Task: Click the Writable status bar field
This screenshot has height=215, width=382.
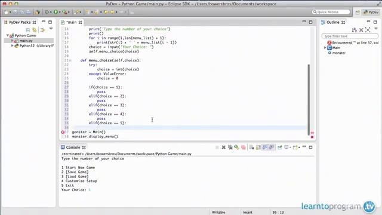Action: [218, 213]
